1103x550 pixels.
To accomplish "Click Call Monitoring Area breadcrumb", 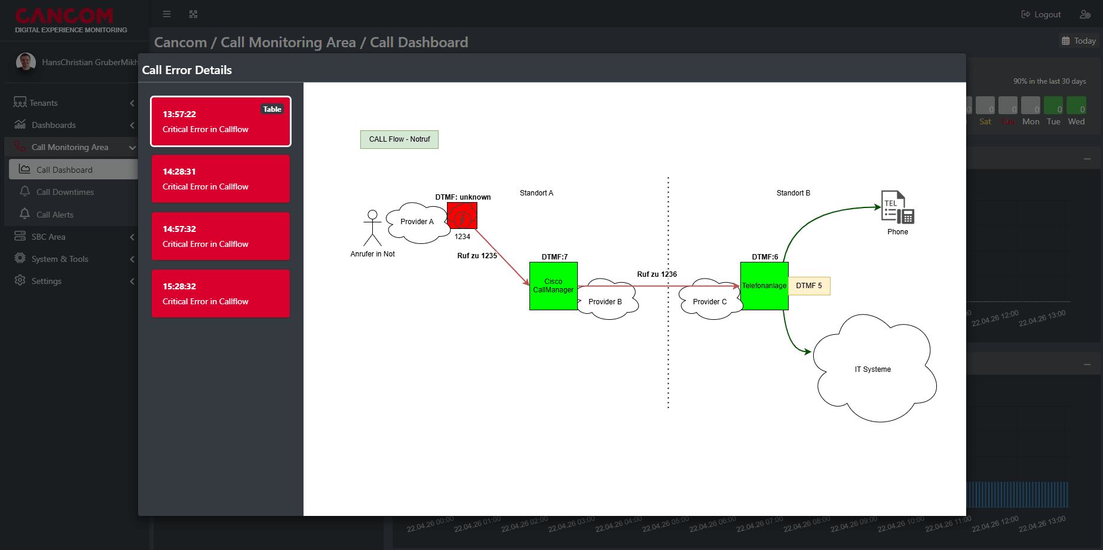I will point(288,42).
